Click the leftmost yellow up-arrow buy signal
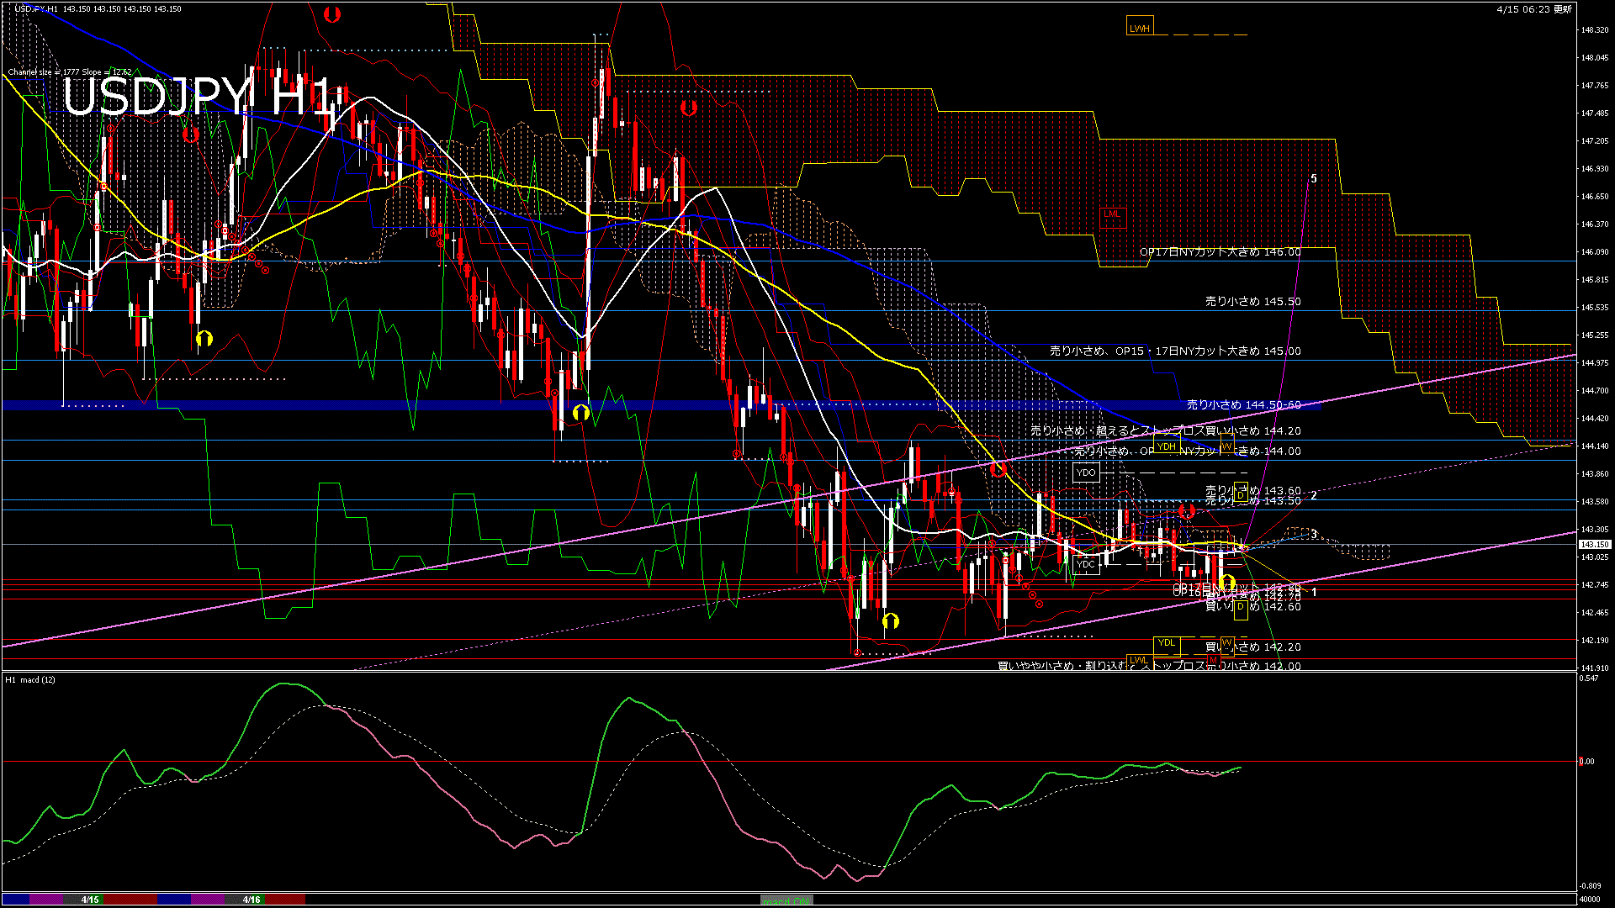 (x=204, y=339)
